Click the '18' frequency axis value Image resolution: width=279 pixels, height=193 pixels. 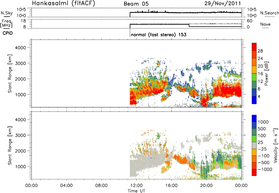[23, 21]
